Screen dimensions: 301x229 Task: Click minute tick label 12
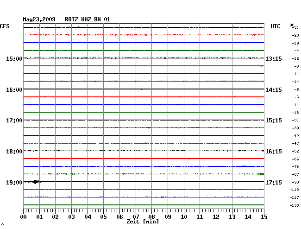coord(216,217)
